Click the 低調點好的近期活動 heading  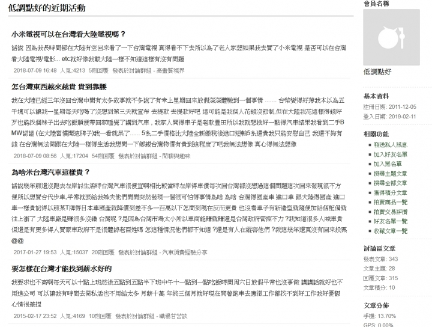click(x=47, y=8)
